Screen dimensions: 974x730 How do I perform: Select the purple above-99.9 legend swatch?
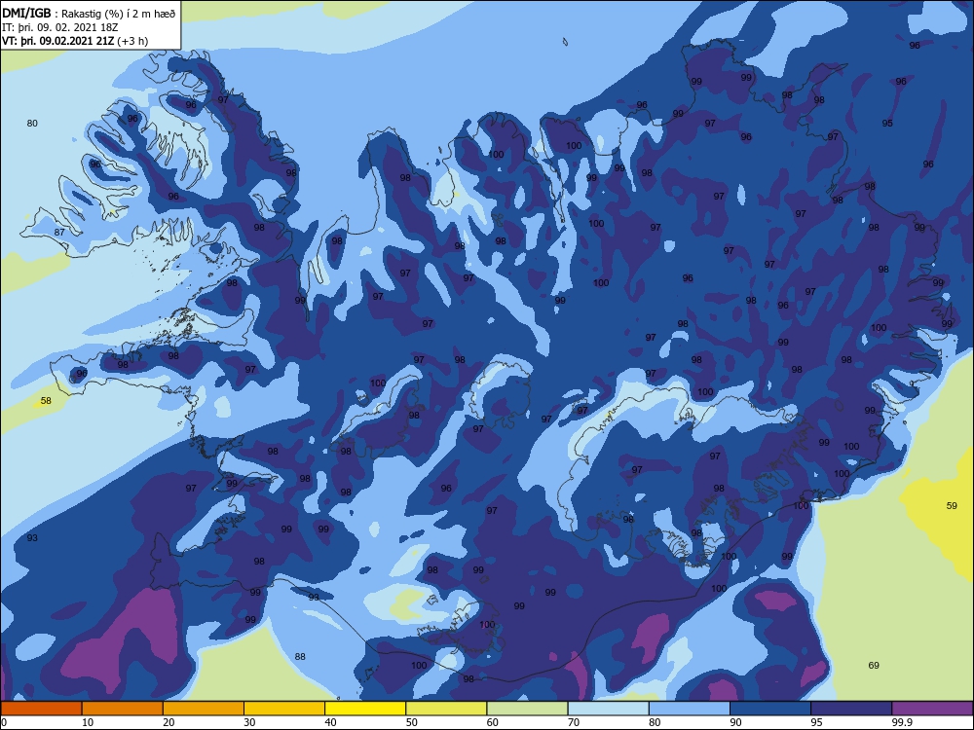click(932, 709)
